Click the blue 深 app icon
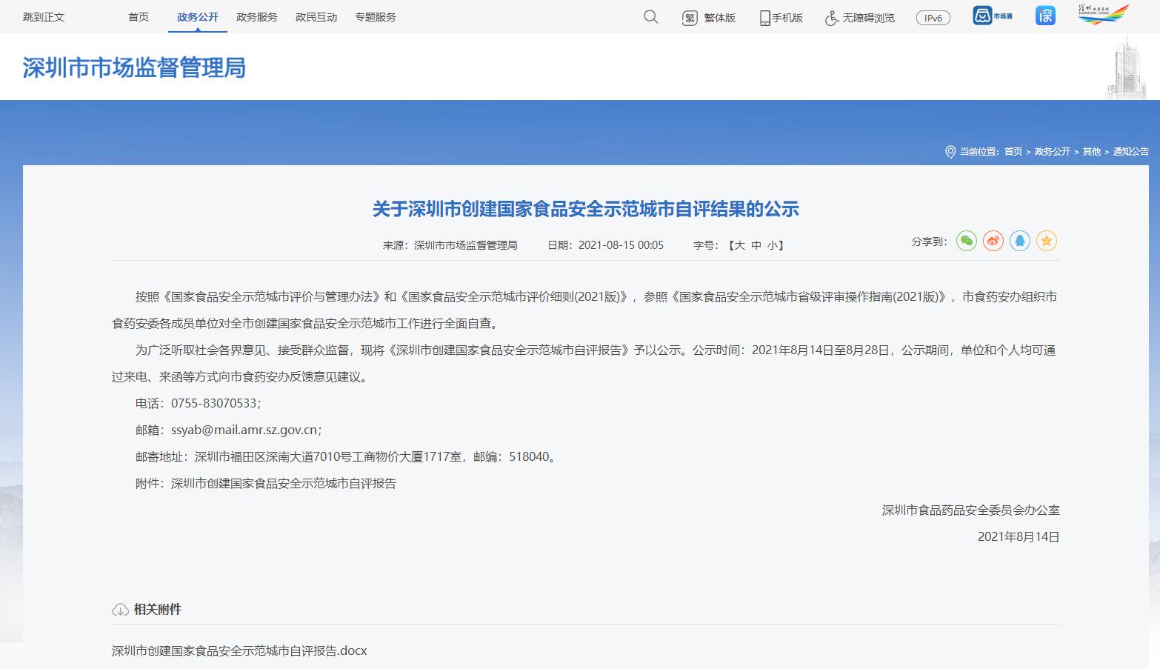This screenshot has width=1160, height=669. click(1045, 16)
